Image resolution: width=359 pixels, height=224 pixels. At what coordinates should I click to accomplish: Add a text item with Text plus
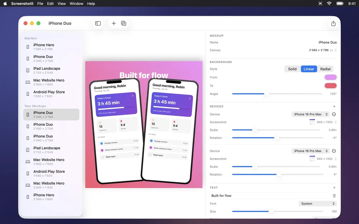tap(334, 188)
